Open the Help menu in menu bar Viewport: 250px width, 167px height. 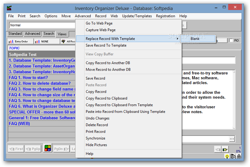[x=183, y=16]
